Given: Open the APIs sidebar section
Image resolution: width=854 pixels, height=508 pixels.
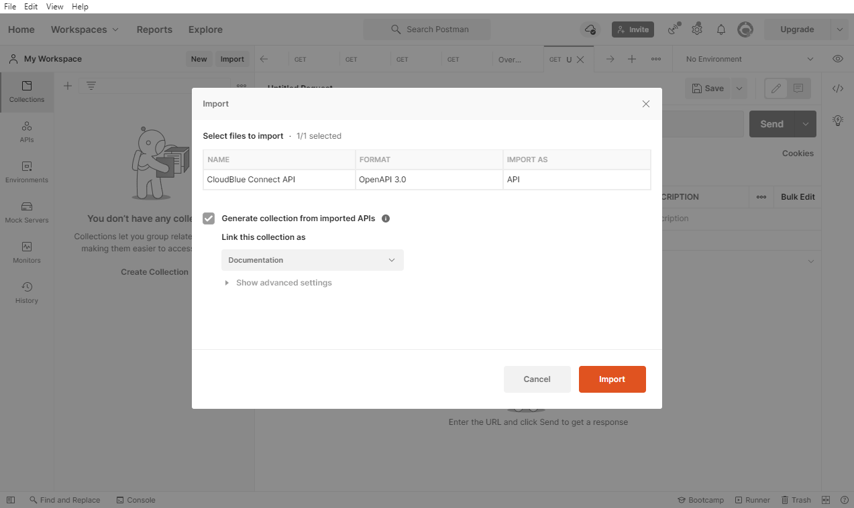Looking at the screenshot, I should [27, 132].
